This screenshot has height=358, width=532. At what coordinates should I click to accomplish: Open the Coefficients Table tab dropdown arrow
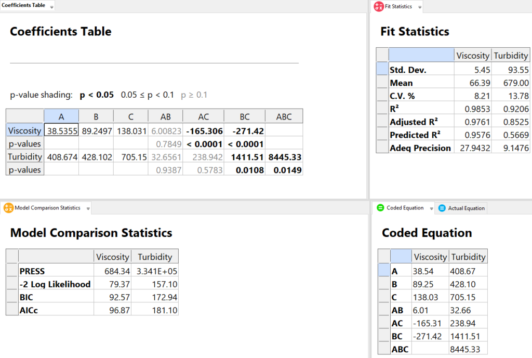pos(51,7)
